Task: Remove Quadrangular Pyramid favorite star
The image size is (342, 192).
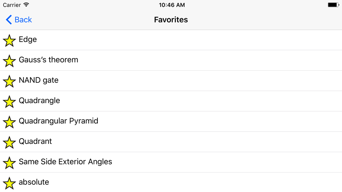Action: click(9, 122)
